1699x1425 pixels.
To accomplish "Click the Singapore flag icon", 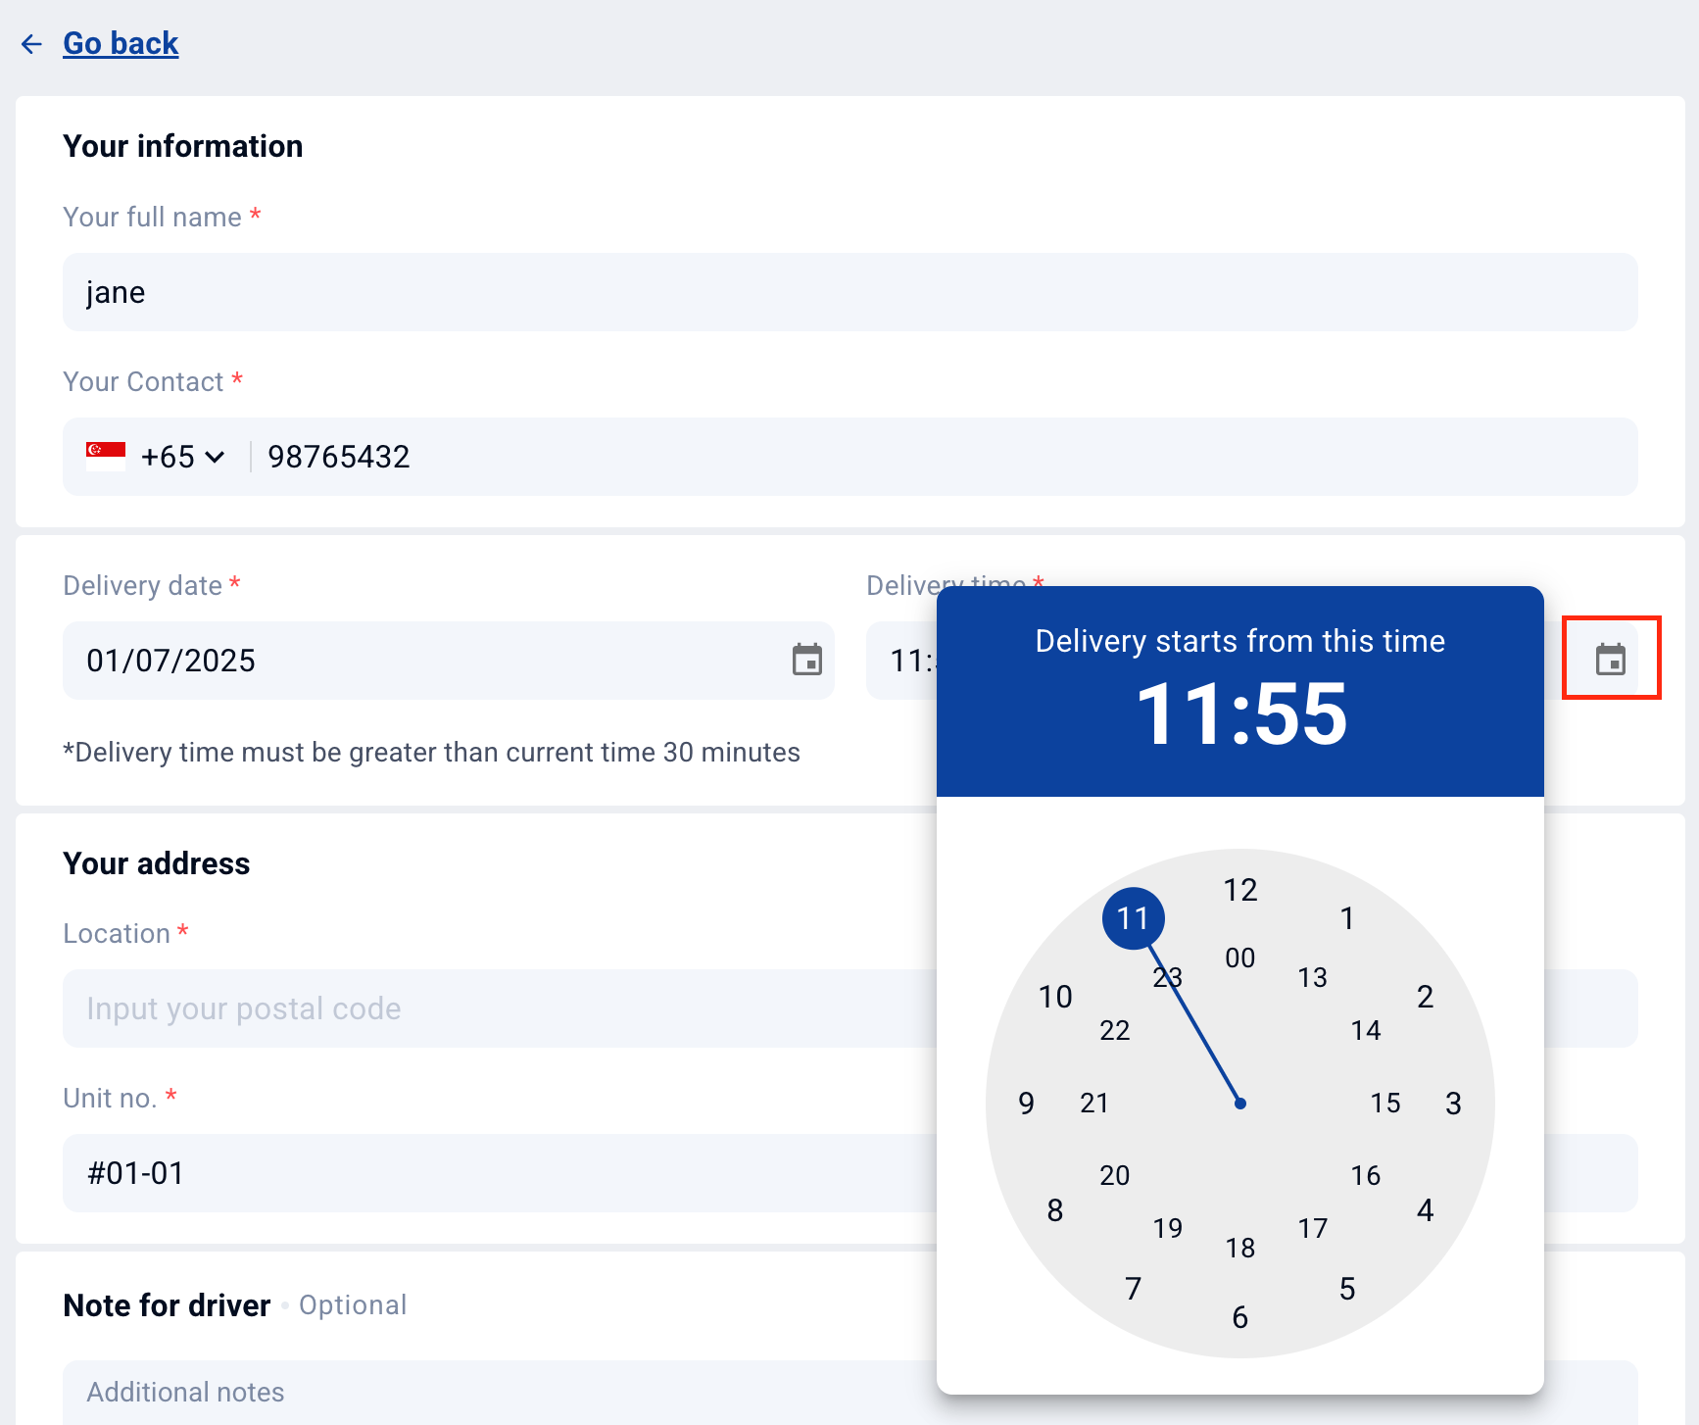I will pos(106,456).
